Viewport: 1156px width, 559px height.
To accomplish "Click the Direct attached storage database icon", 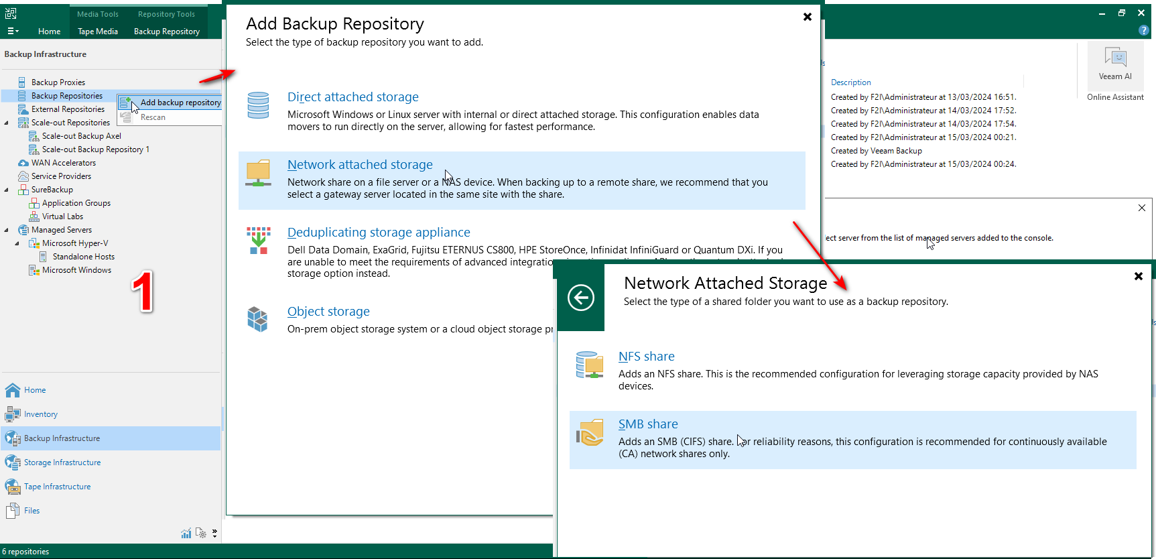I will [x=258, y=105].
